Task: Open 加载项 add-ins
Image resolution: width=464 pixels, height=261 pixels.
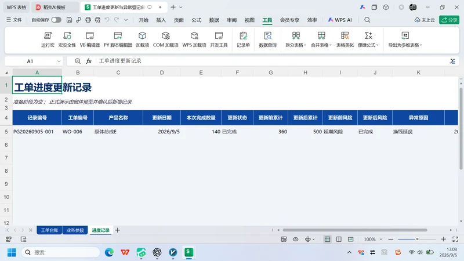Action: (x=142, y=39)
